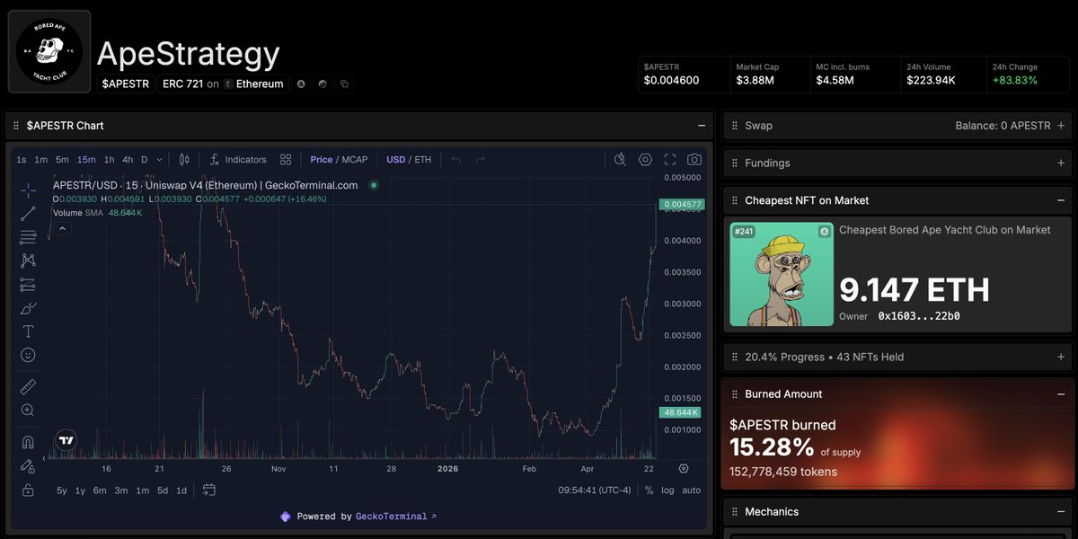
Task: Set chart range to 5d
Action: point(163,490)
